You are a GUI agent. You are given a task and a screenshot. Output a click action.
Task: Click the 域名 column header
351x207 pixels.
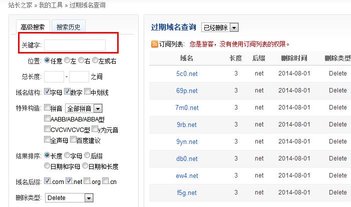pyautogui.click(x=187, y=58)
